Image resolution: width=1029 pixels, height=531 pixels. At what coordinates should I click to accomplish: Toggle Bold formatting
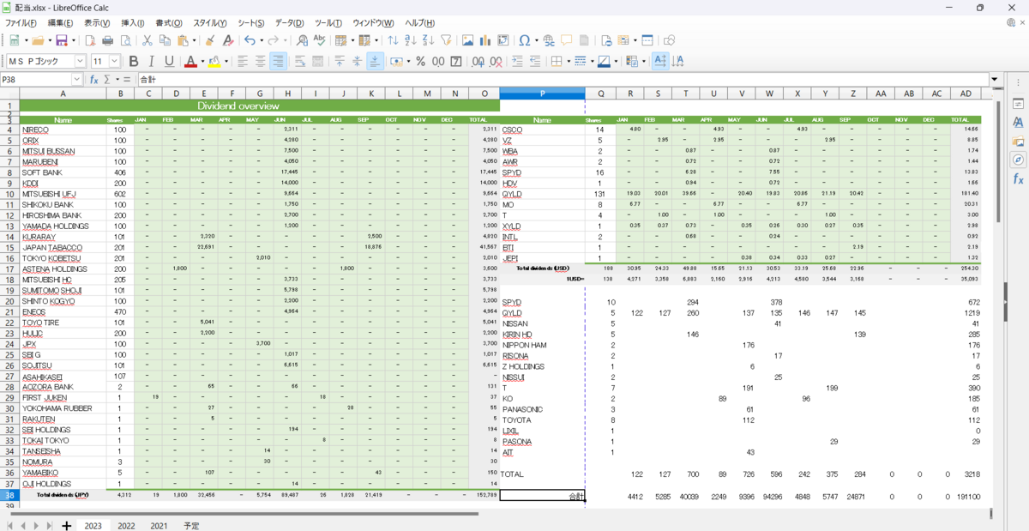click(x=134, y=61)
